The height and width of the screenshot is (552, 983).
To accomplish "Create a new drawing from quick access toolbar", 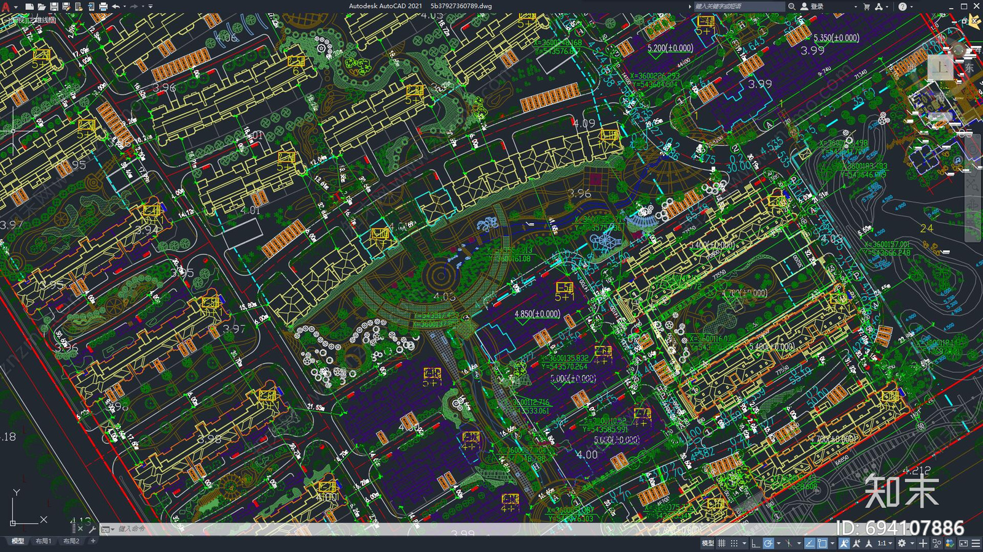I will (29, 7).
